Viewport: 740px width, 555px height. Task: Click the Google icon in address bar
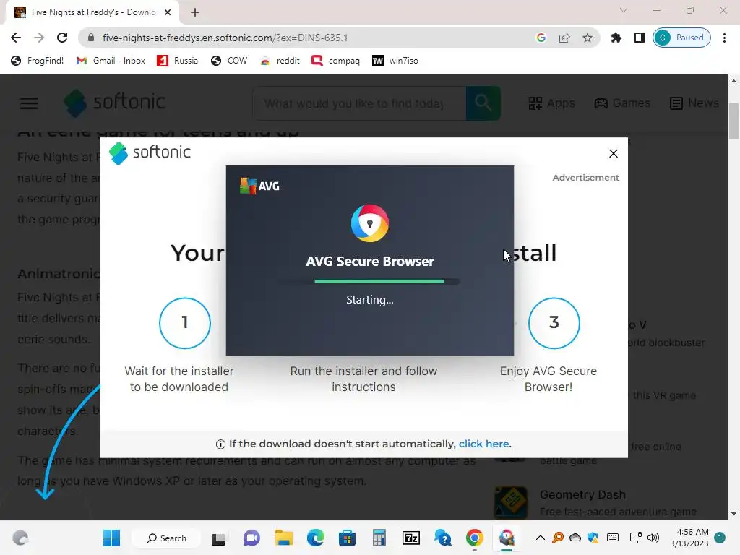(541, 38)
